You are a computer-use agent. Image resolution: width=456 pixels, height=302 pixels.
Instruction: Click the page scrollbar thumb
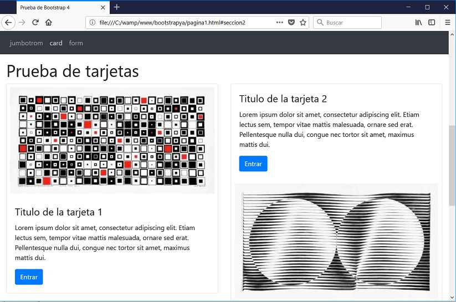452,165
